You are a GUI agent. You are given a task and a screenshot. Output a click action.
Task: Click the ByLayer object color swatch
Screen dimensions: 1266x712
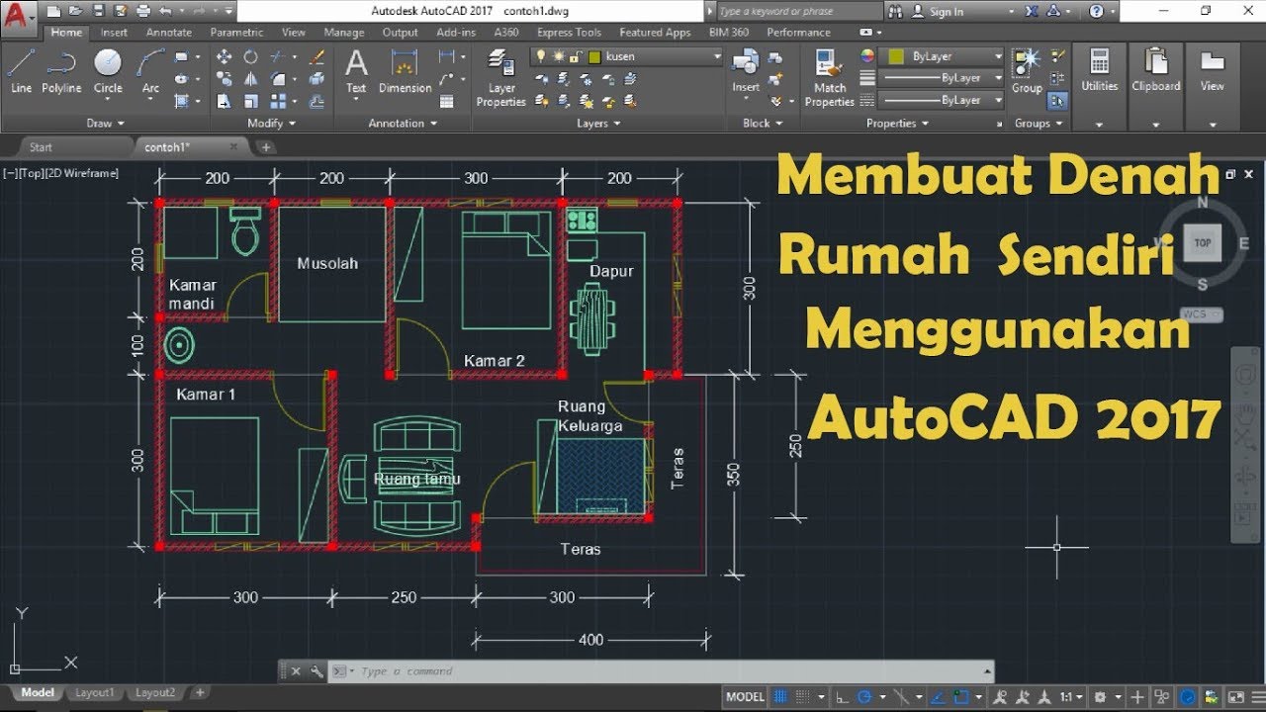[x=896, y=56]
